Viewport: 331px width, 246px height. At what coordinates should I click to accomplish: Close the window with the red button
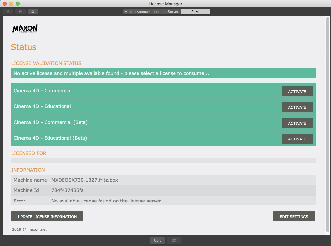[5, 4]
